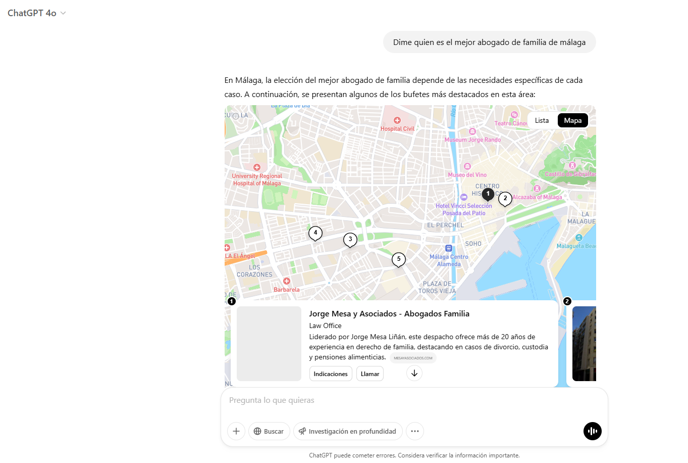Click the 'PLAZA DE TOROS VIEJA' label
The height and width of the screenshot is (463, 688).
(437, 288)
